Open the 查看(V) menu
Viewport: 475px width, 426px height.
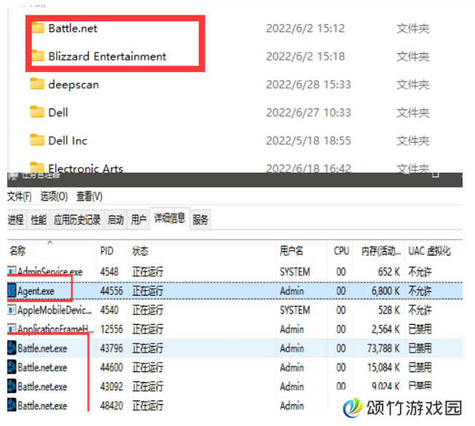coord(89,197)
